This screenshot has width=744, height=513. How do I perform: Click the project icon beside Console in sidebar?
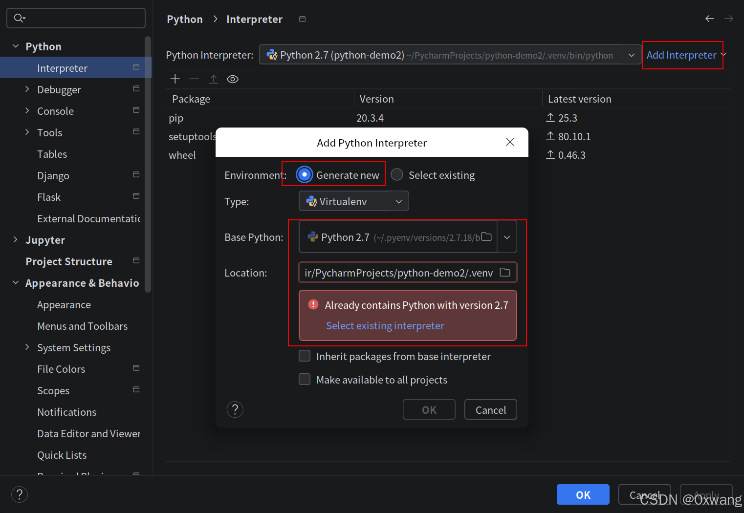[x=136, y=110]
